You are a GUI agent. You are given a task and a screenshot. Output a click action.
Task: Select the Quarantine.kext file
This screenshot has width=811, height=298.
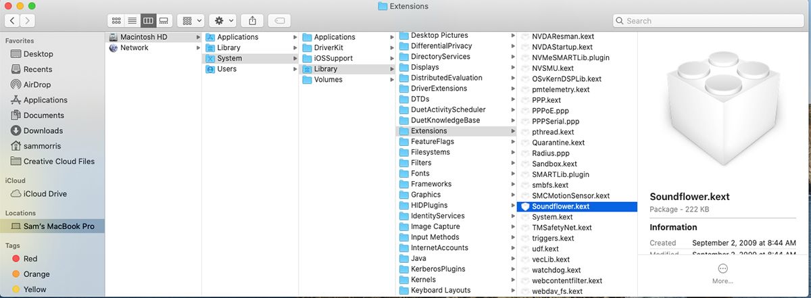578,143
